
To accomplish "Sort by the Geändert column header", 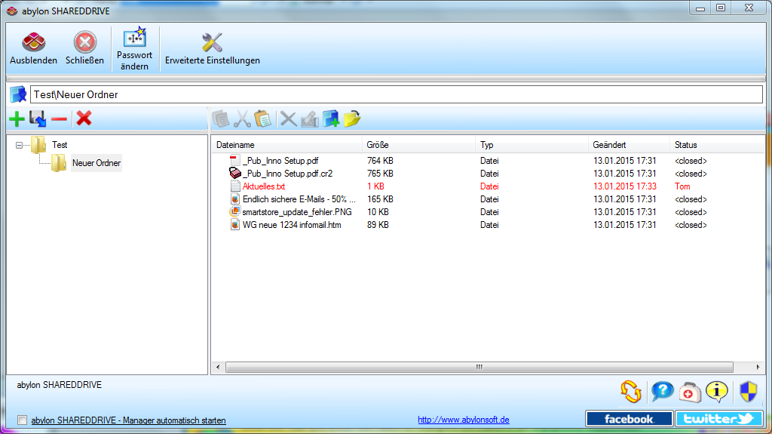I will [629, 145].
